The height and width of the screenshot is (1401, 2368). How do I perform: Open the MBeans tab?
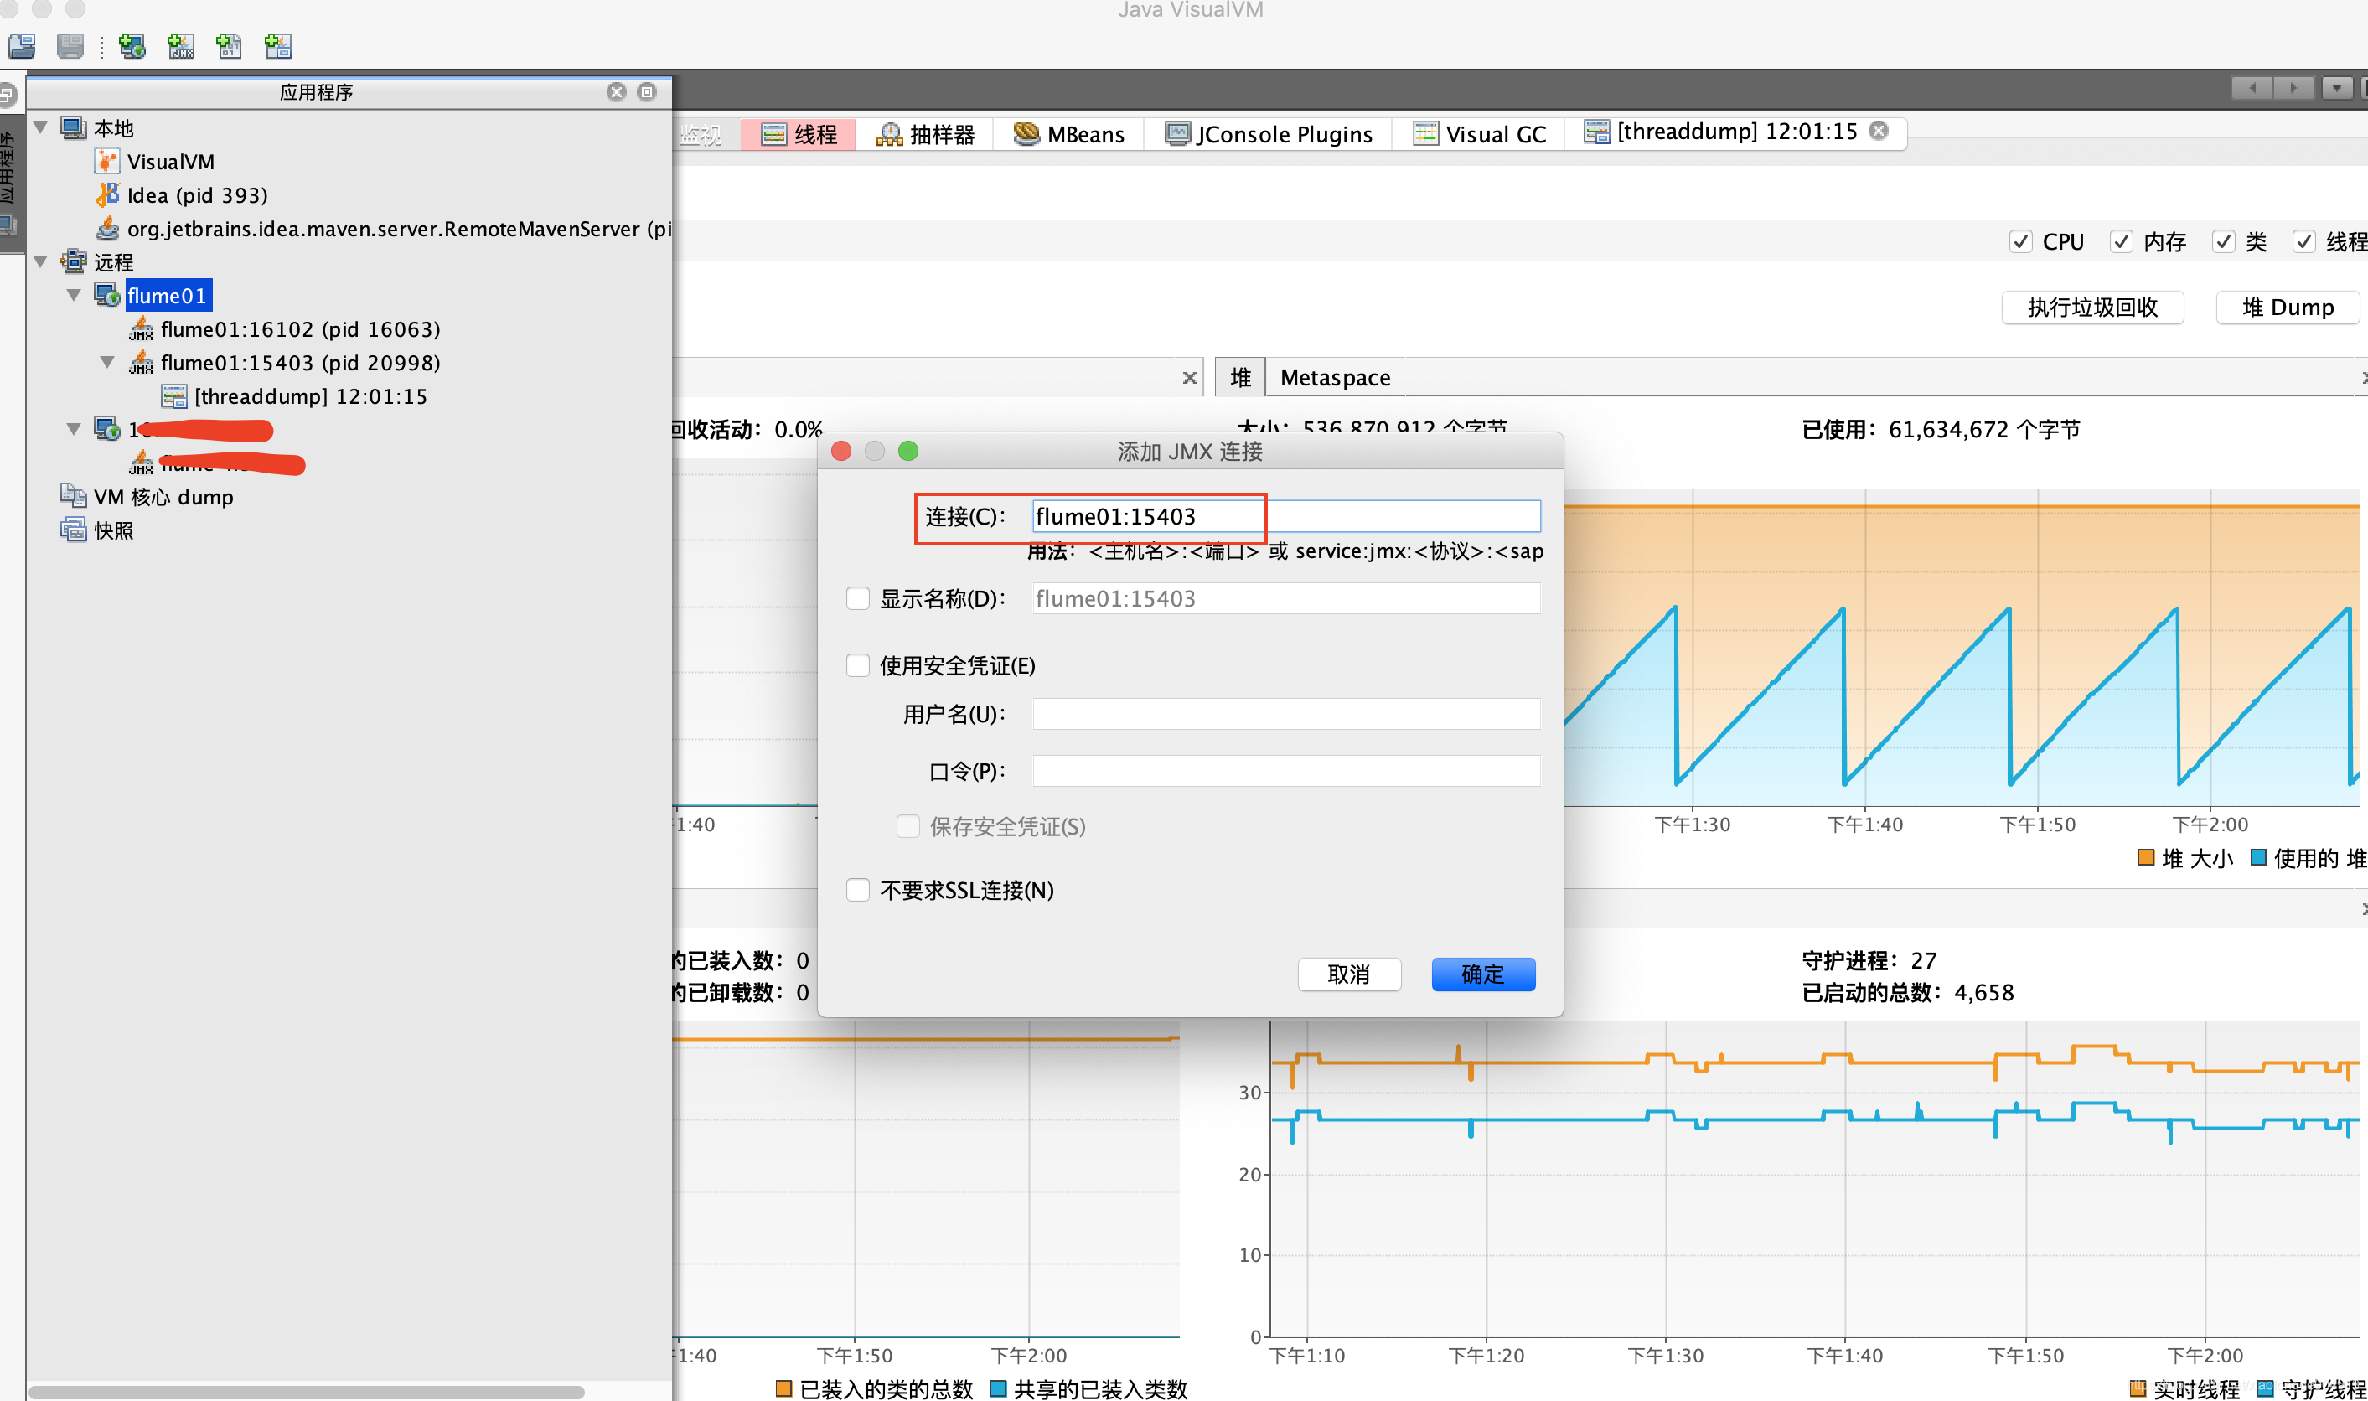pos(1068,134)
